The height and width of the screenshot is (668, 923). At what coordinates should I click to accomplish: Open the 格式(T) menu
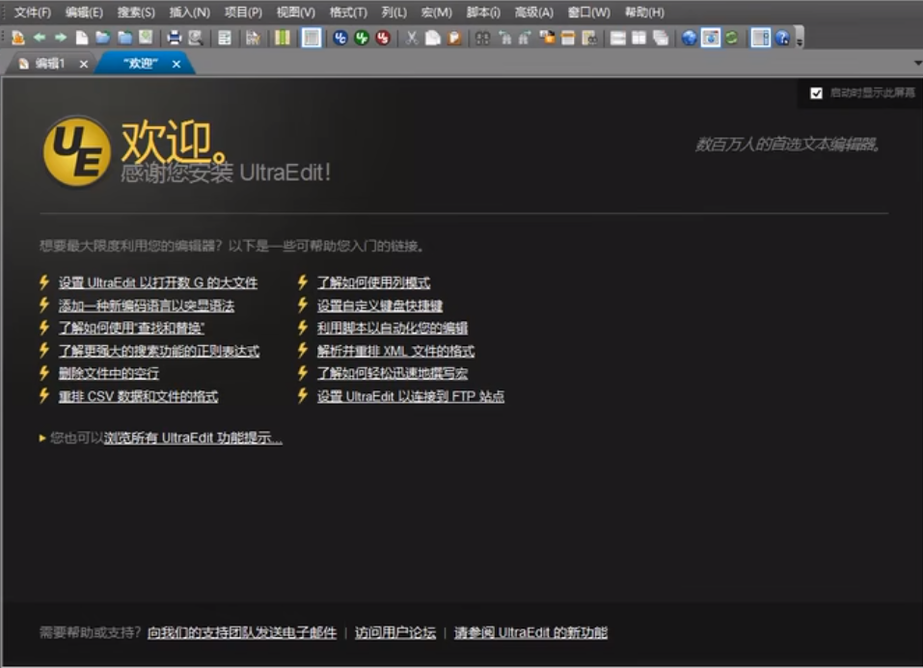click(x=348, y=12)
